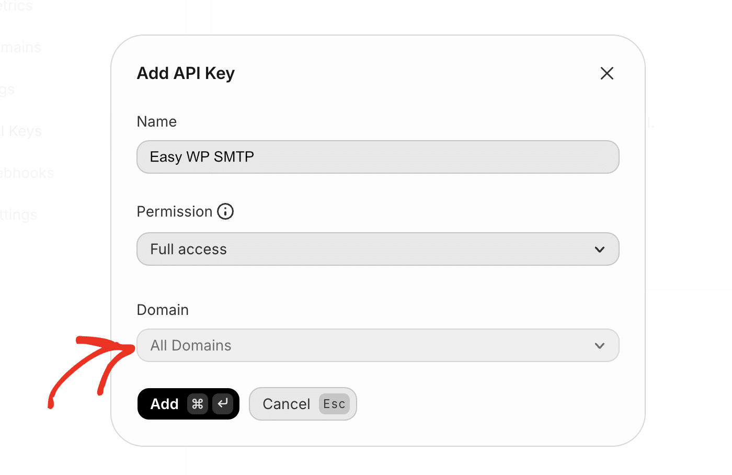Click the chevron on the Permission selector

coord(600,250)
